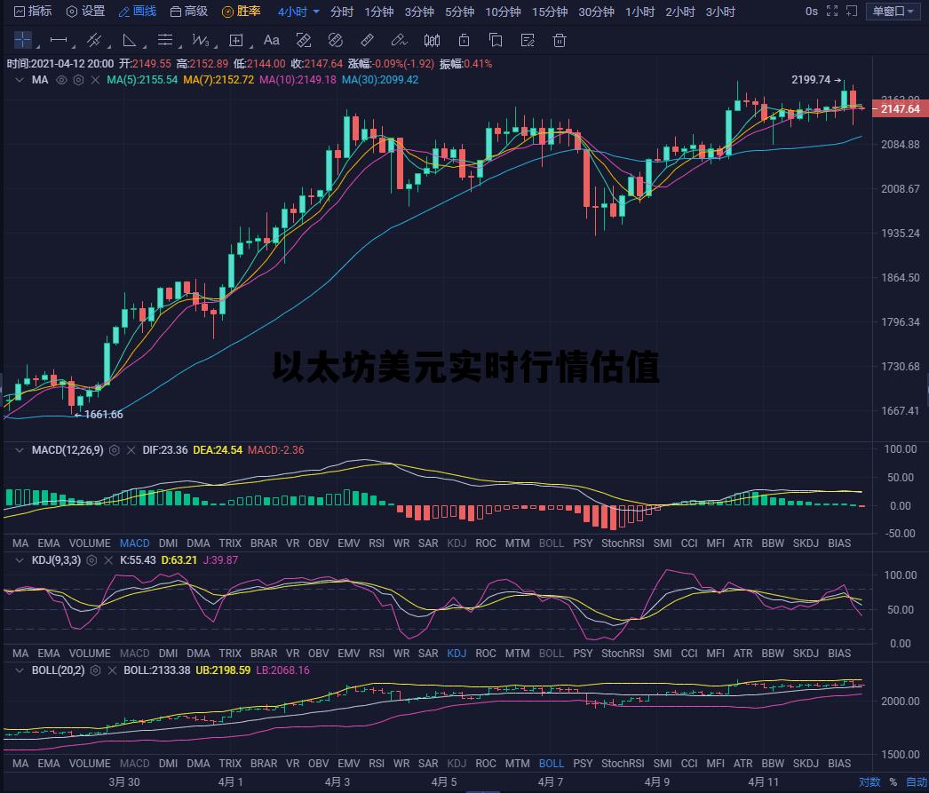The image size is (929, 793).
Task: Open the 单窗口 layout dropdown
Action: (x=893, y=12)
